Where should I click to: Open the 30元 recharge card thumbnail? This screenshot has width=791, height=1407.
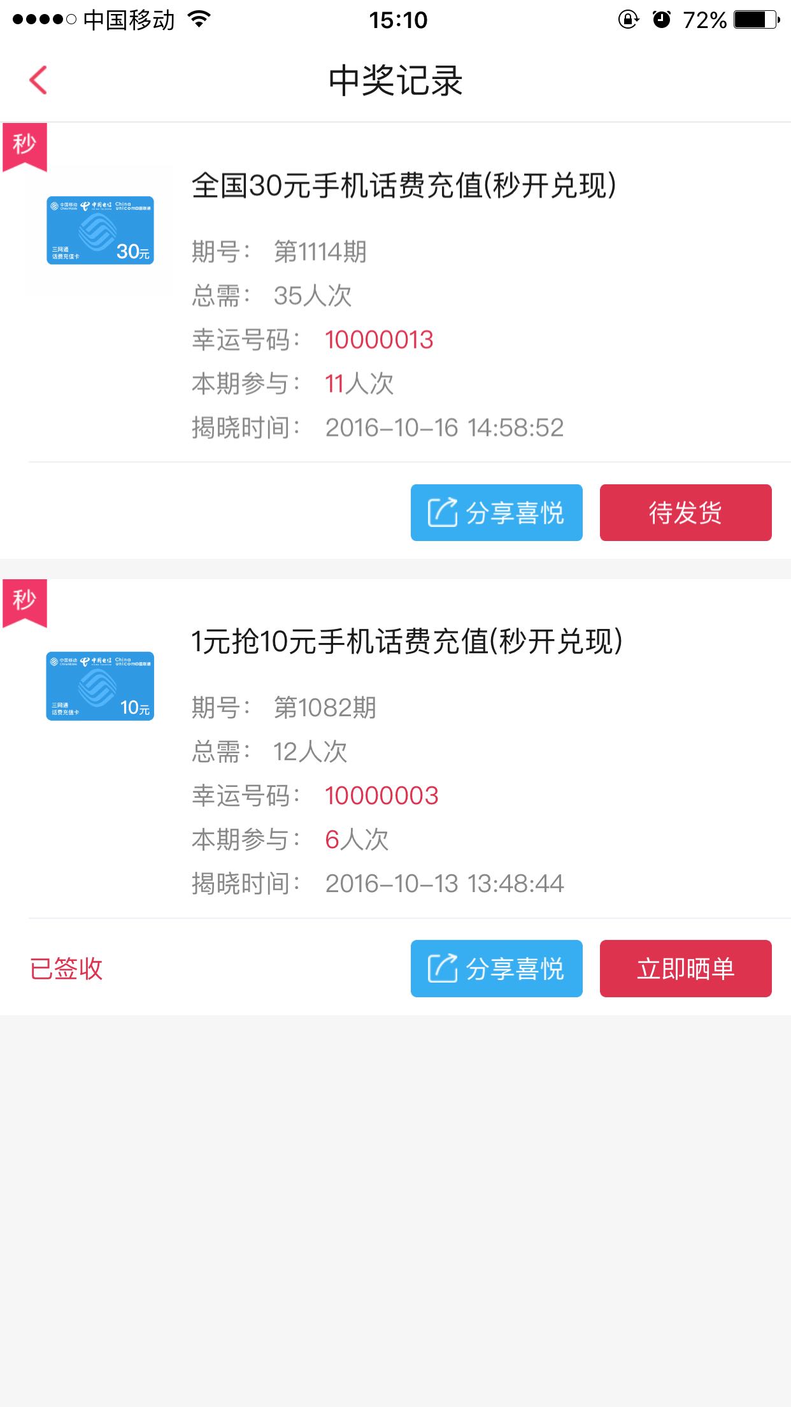(x=100, y=230)
